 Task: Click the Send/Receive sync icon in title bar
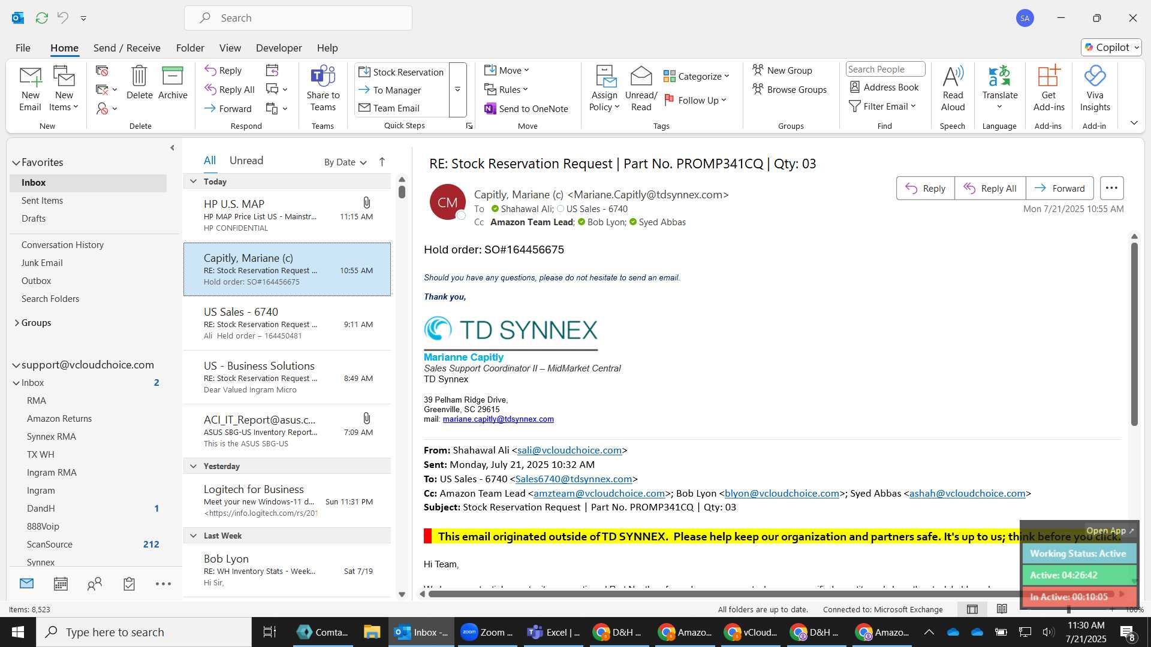[x=41, y=18]
